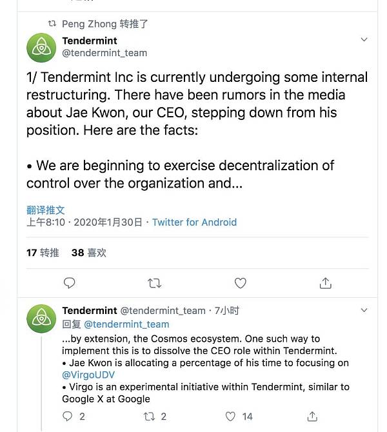Retweet the second thread tweet

coord(149,417)
